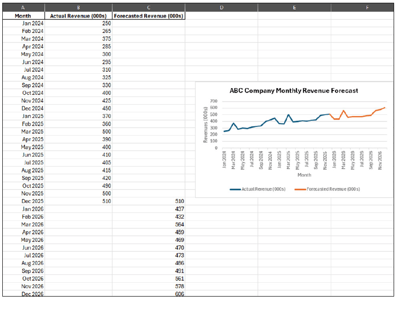The width and height of the screenshot is (395, 309).
Task: Click the forecast value 564 cell
Action: pos(179,225)
